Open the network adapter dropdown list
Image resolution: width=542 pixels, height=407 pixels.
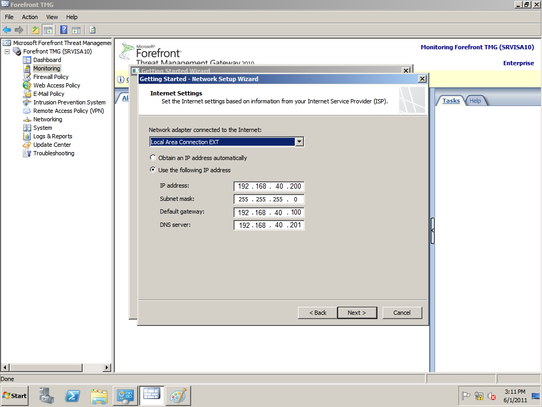point(299,142)
